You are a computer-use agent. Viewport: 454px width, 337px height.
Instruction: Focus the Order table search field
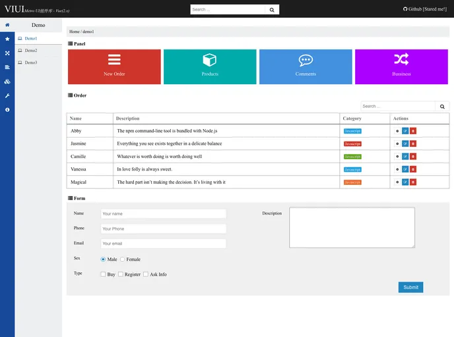coord(398,106)
